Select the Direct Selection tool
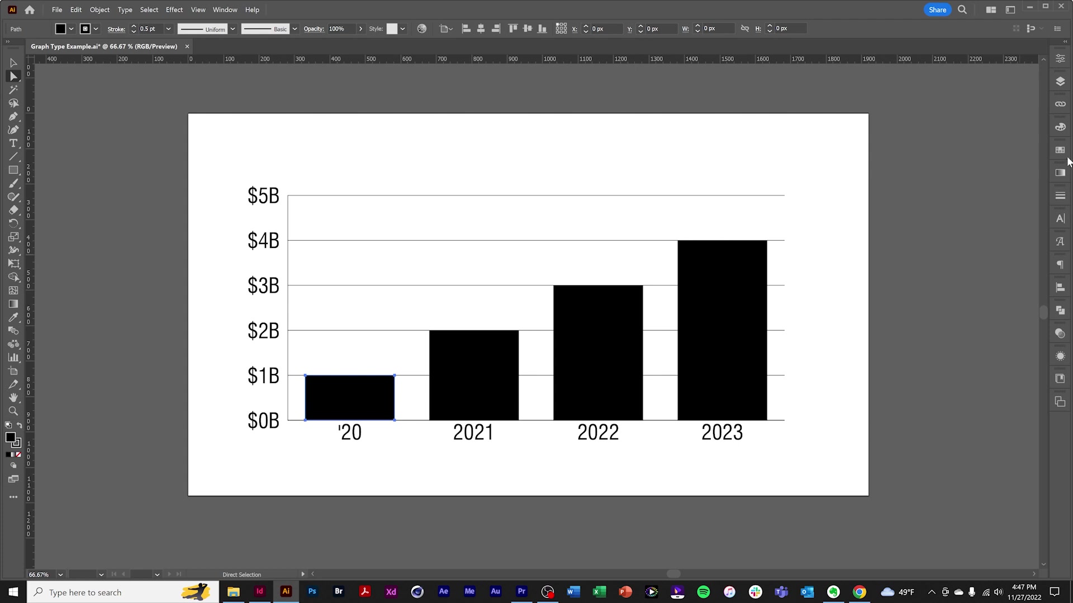1073x603 pixels. point(14,76)
